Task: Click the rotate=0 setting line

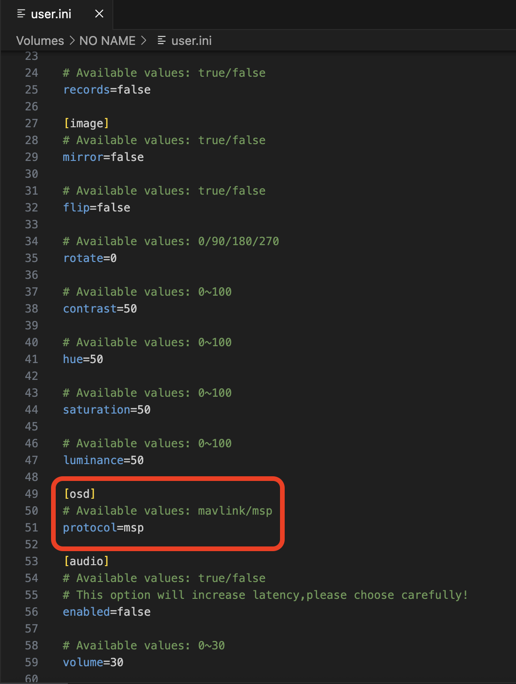Action: [90, 258]
